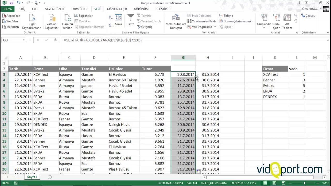Select cell containing DENDEX in column K
Screen dimensions: 331x186
click(275, 97)
